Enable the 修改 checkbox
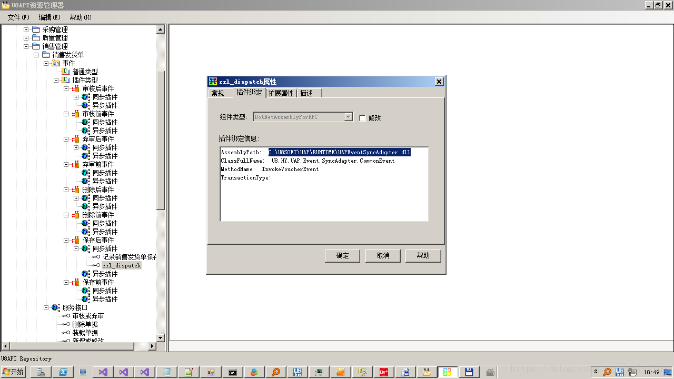This screenshot has width=674, height=379. (x=362, y=118)
